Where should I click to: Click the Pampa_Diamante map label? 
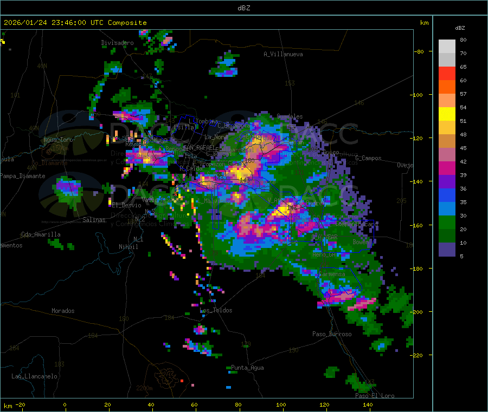pyautogui.click(x=23, y=176)
